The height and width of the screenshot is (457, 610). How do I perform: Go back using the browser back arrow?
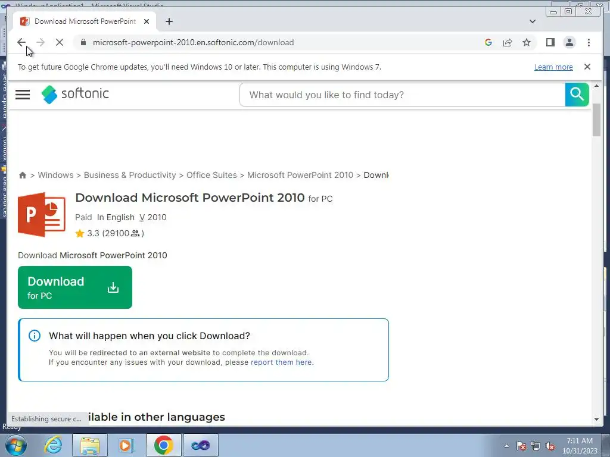tap(21, 42)
